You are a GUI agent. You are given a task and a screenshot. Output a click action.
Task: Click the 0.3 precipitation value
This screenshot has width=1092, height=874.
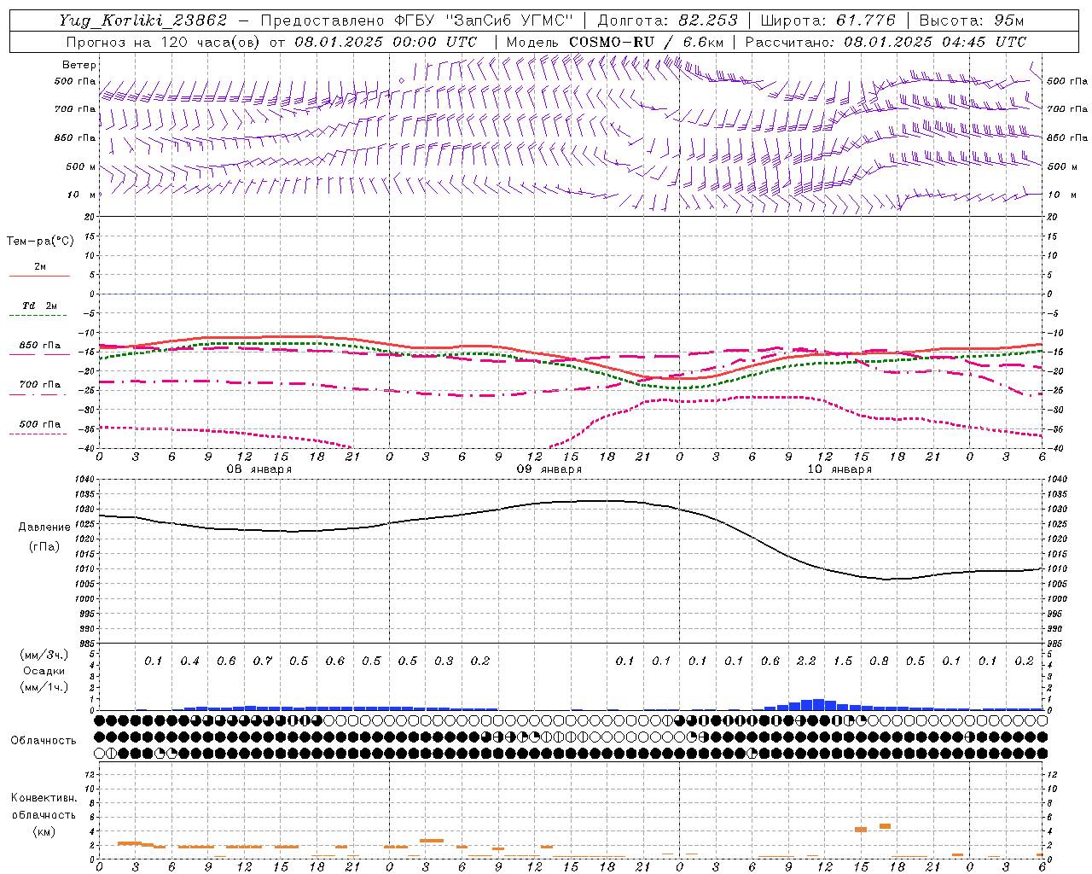444,661
